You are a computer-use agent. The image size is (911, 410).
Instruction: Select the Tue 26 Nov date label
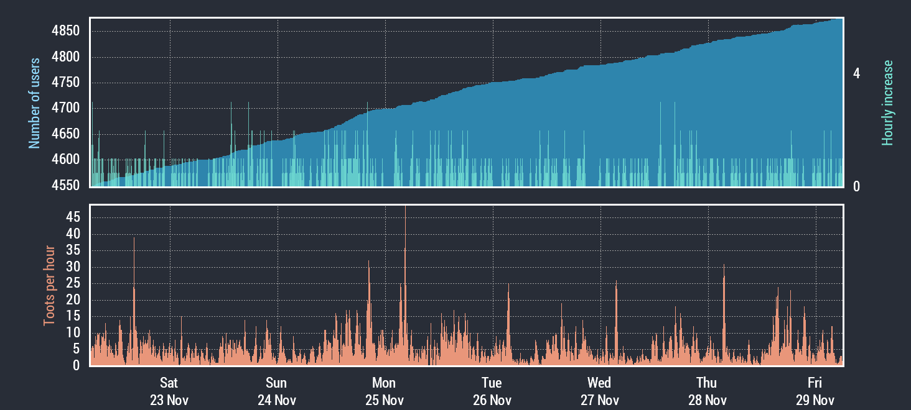pos(492,391)
